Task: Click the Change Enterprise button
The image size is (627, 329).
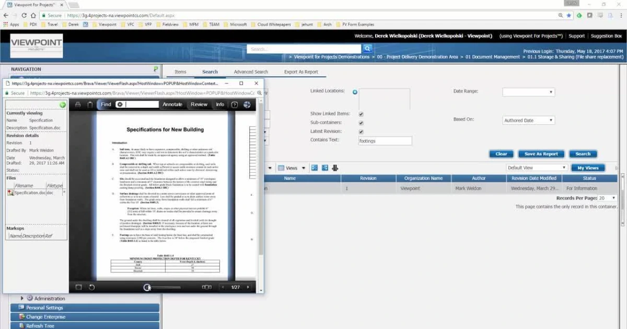Action: pyautogui.click(x=85, y=317)
